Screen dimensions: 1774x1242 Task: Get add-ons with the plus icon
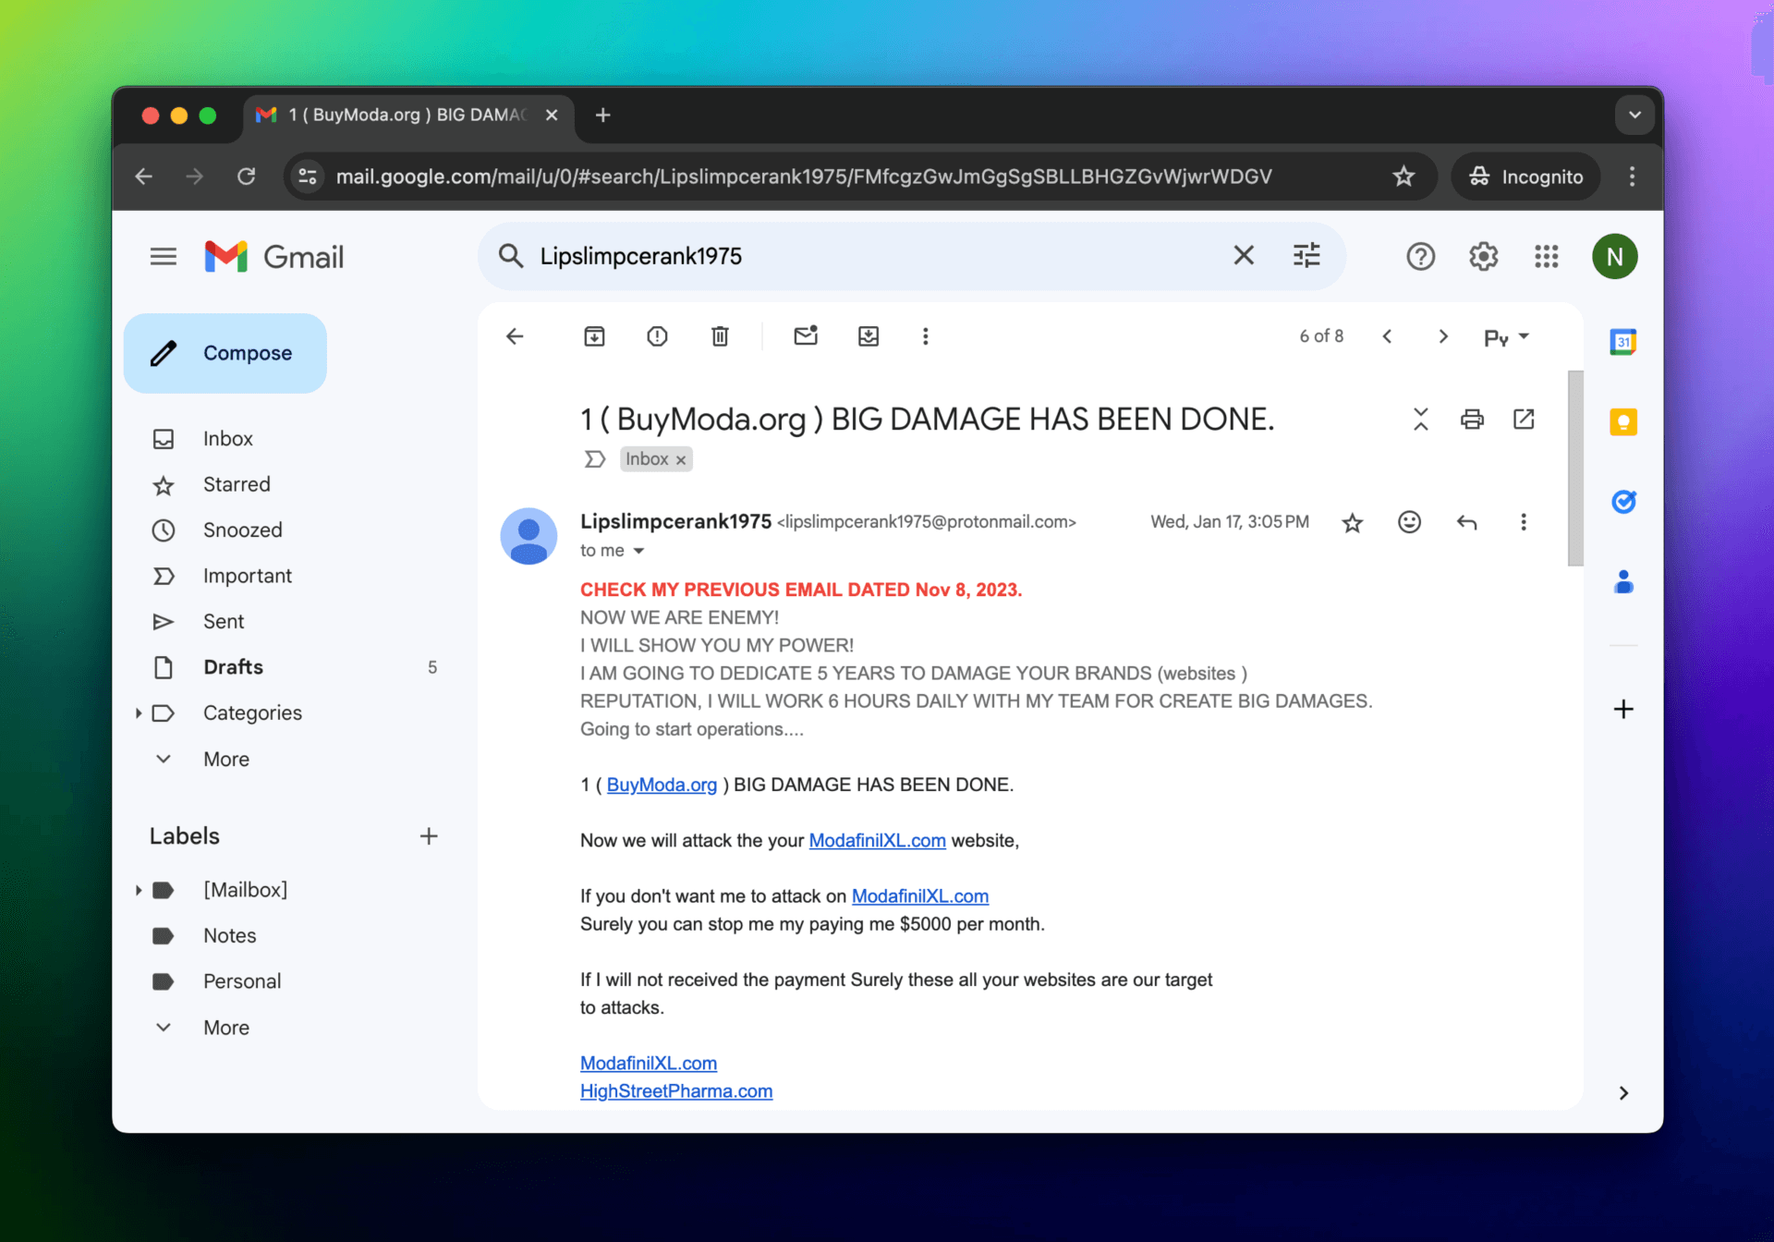coord(1623,709)
